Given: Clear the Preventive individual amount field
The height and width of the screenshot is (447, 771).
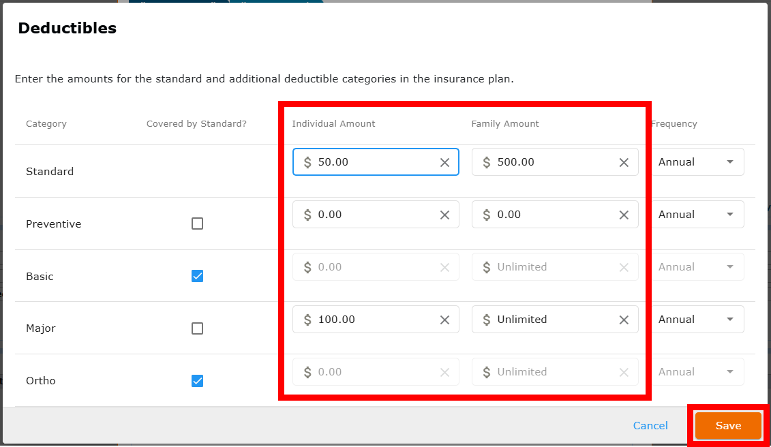Looking at the screenshot, I should [x=444, y=215].
